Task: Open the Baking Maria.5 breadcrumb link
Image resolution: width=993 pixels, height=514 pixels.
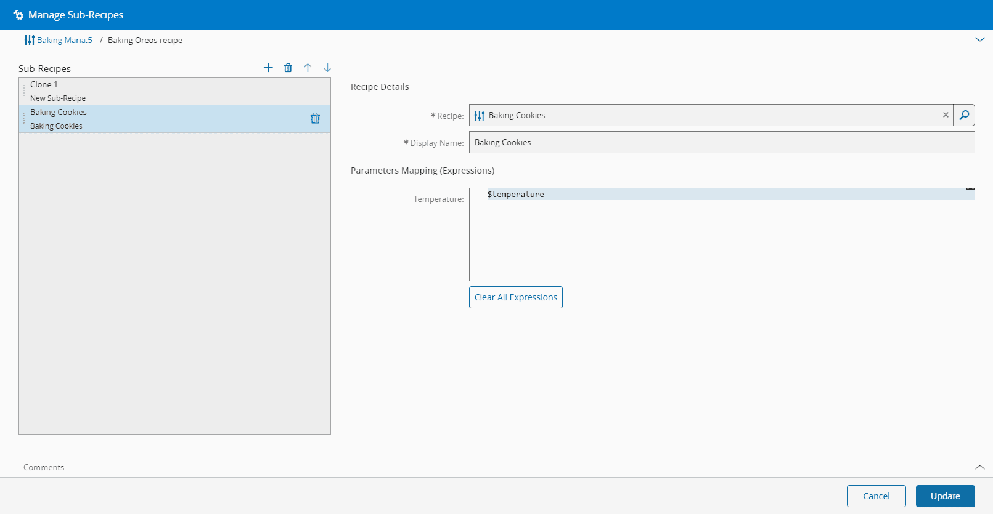Action: point(64,40)
